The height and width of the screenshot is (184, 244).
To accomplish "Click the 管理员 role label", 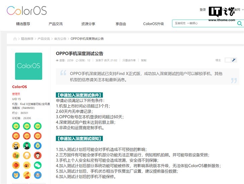I will click(16, 94).
